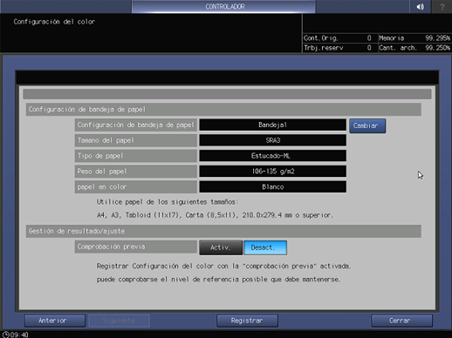This screenshot has width=452, height=338.
Task: Click the papel en color label
Action: click(136, 186)
